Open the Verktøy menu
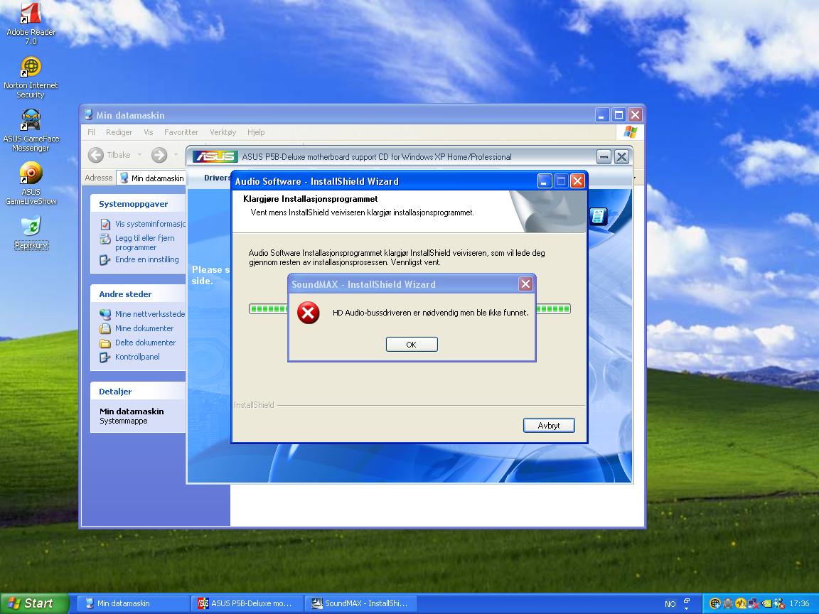 click(223, 132)
